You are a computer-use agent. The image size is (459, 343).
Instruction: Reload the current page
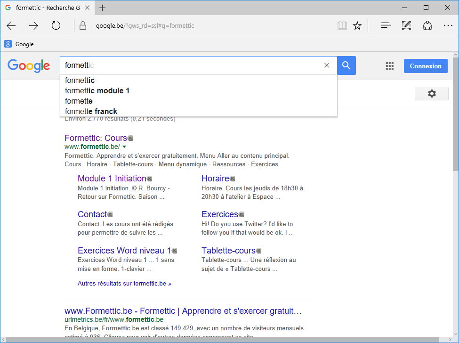tap(56, 26)
